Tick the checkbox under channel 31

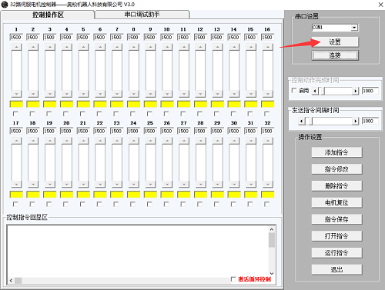pyautogui.click(x=250, y=204)
